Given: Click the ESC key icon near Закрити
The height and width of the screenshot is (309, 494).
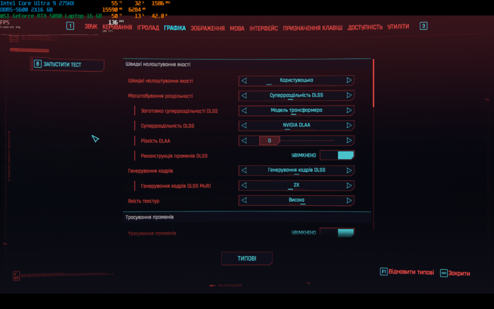Looking at the screenshot, I should 444,273.
